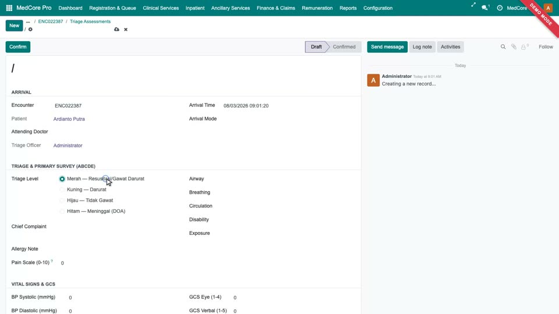This screenshot has height=314, width=559.
Task: Click the Pain Scale value field
Action: coord(118,263)
